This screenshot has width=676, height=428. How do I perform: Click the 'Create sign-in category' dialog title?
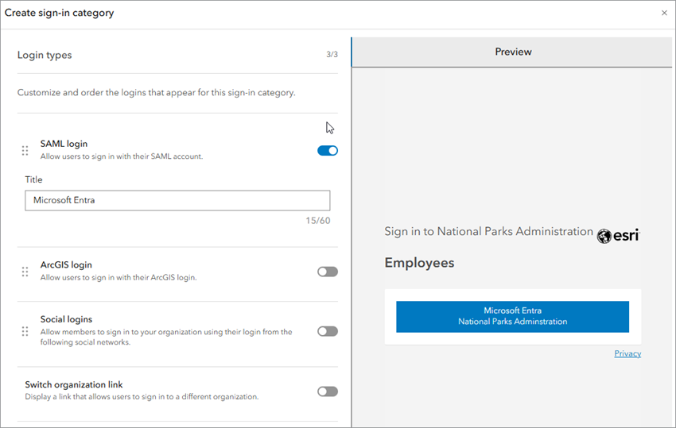click(59, 13)
